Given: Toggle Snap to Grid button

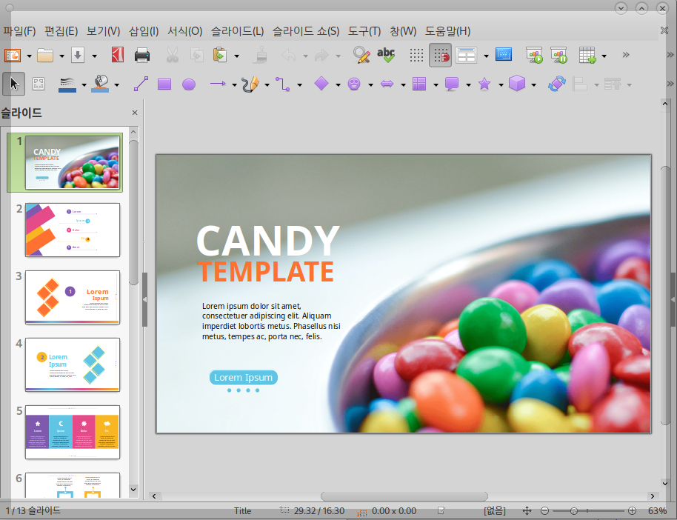Looking at the screenshot, I should point(441,56).
